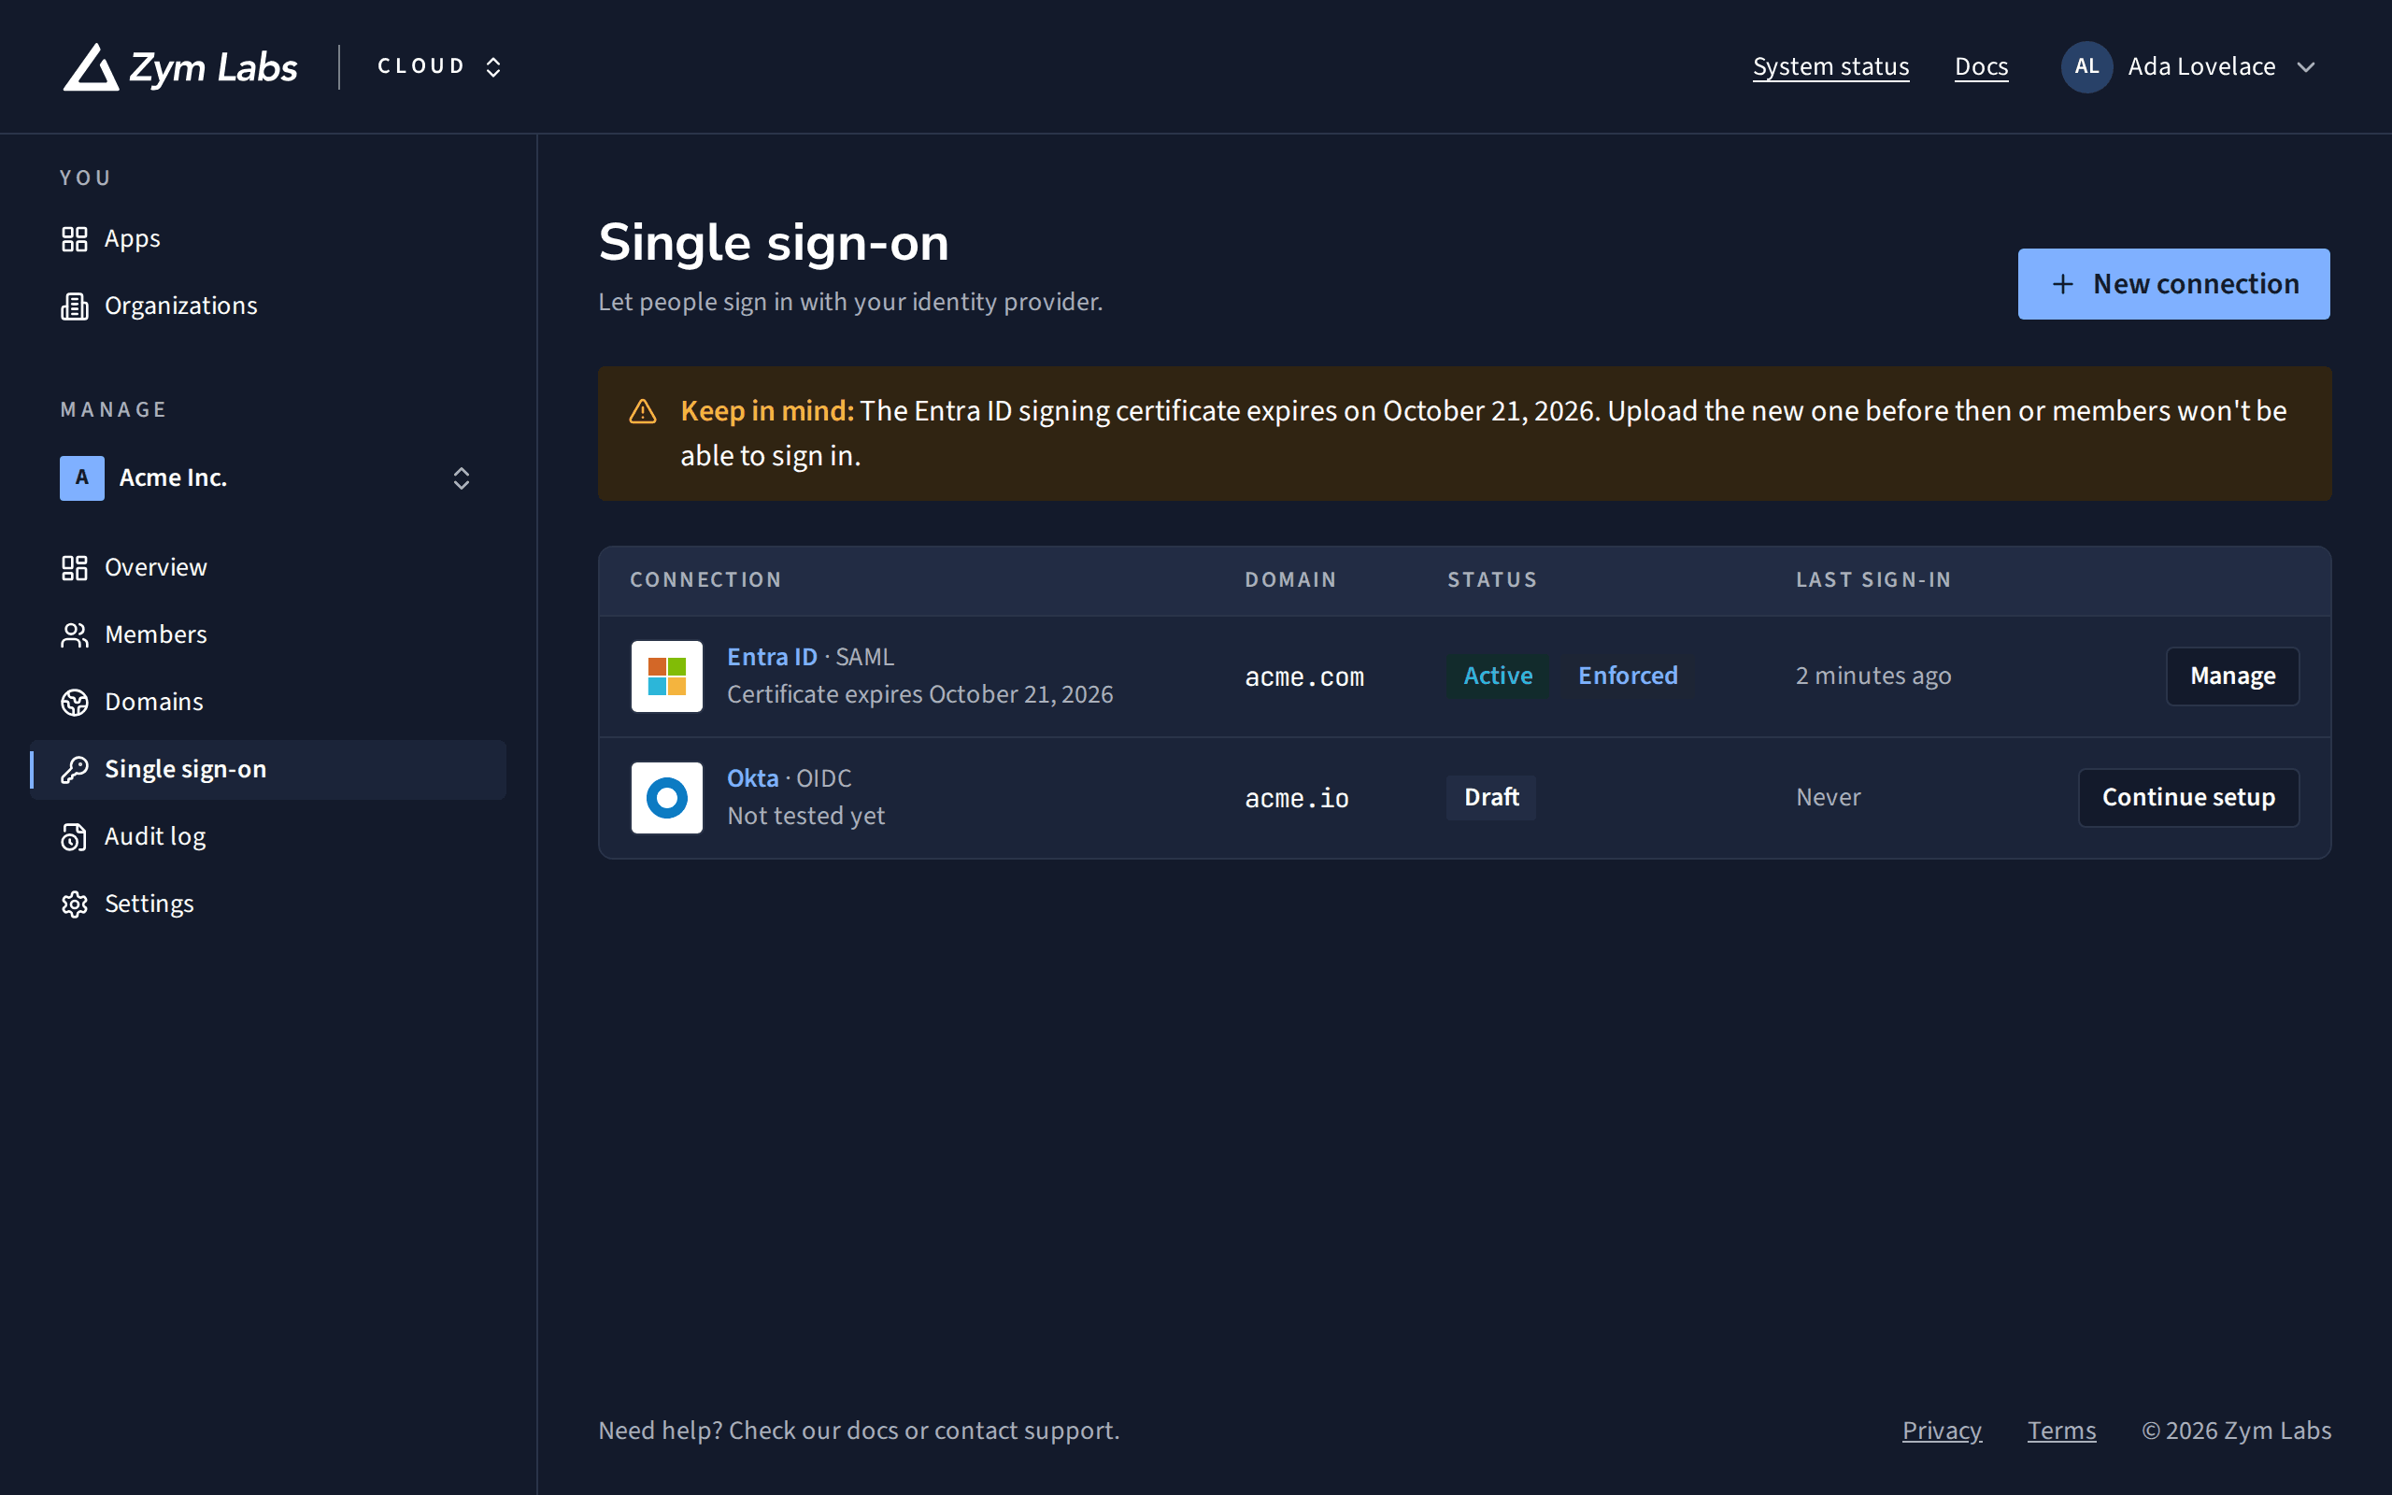Click the Members people icon
The image size is (2392, 1495).
pyautogui.click(x=74, y=634)
